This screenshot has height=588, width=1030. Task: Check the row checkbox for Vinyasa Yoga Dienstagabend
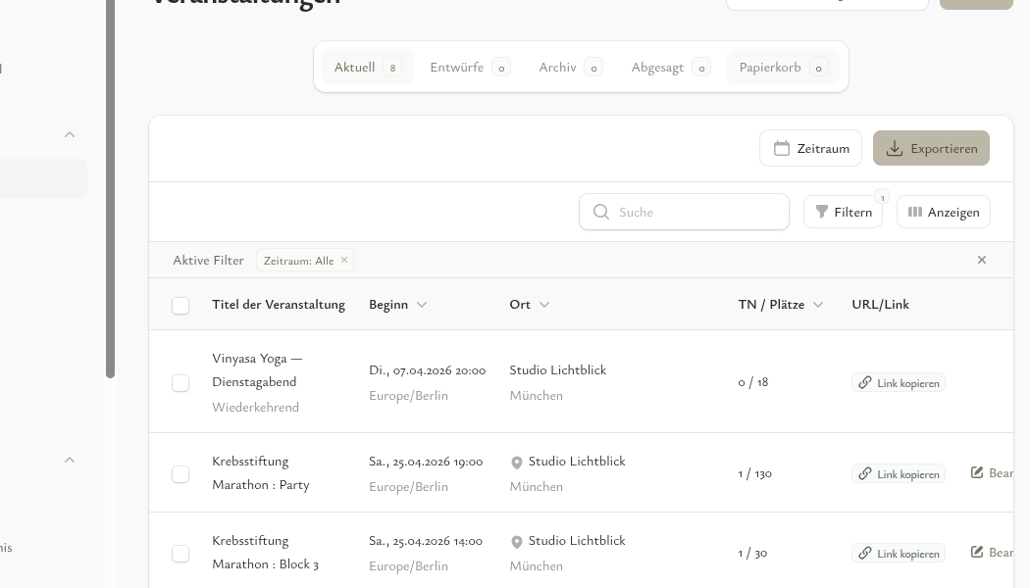pos(180,382)
